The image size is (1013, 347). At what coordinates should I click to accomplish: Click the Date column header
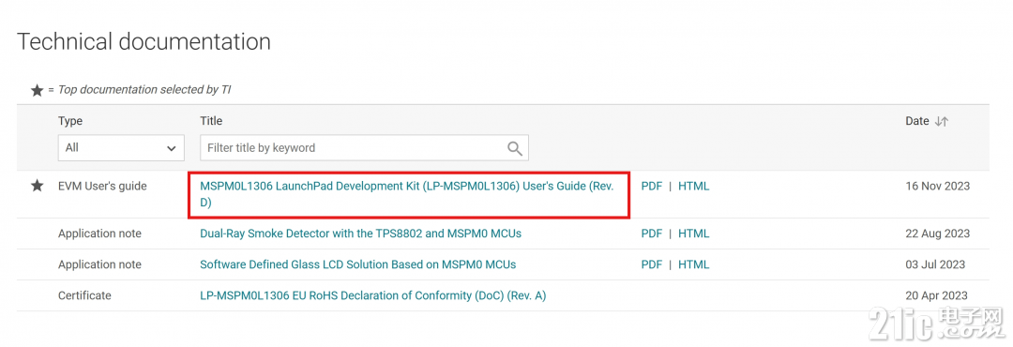tap(916, 122)
